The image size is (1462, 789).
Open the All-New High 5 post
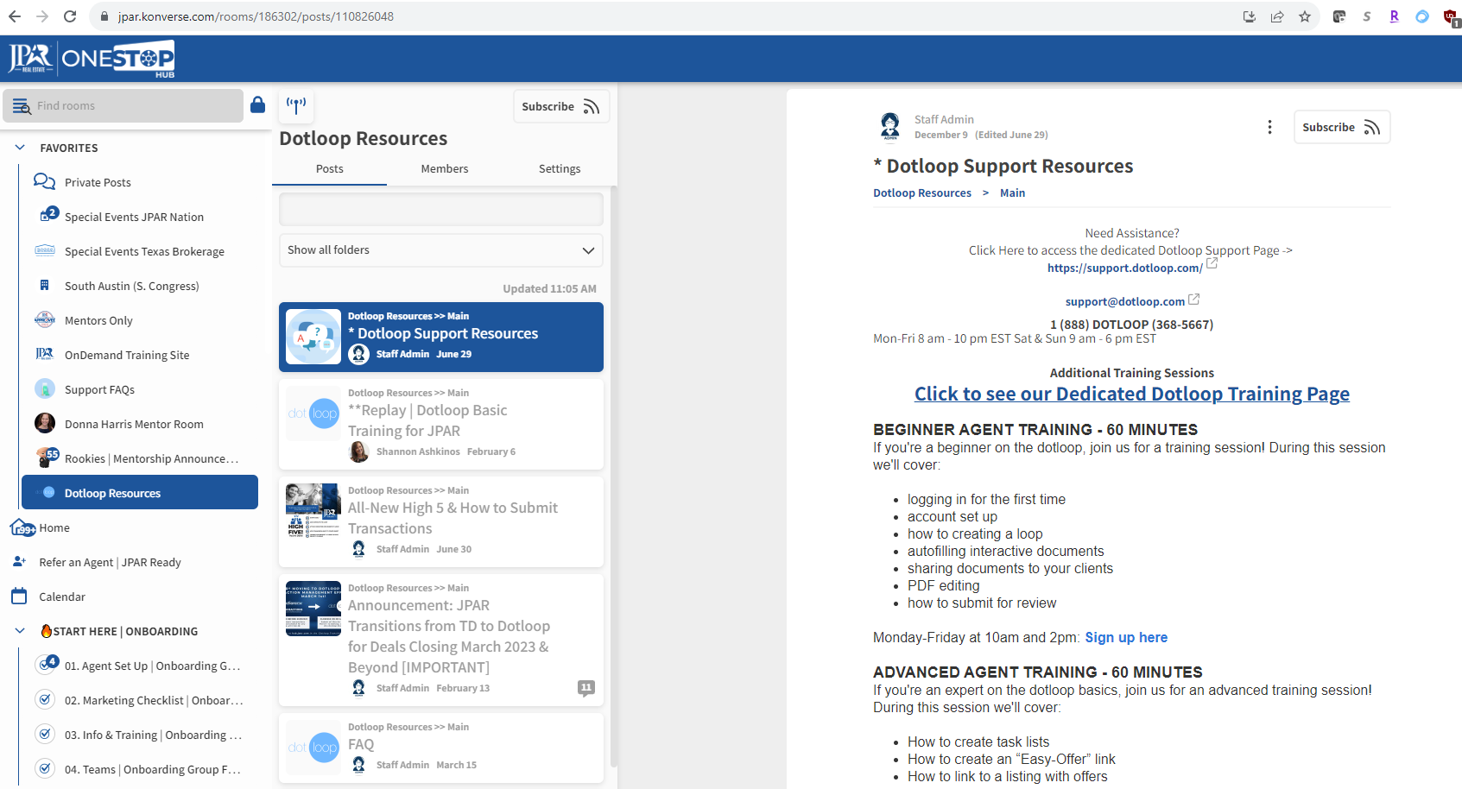tap(441, 521)
